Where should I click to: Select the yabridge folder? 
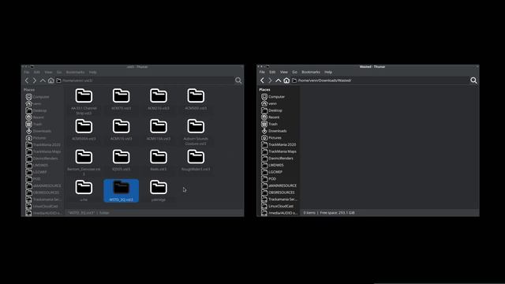click(159, 191)
